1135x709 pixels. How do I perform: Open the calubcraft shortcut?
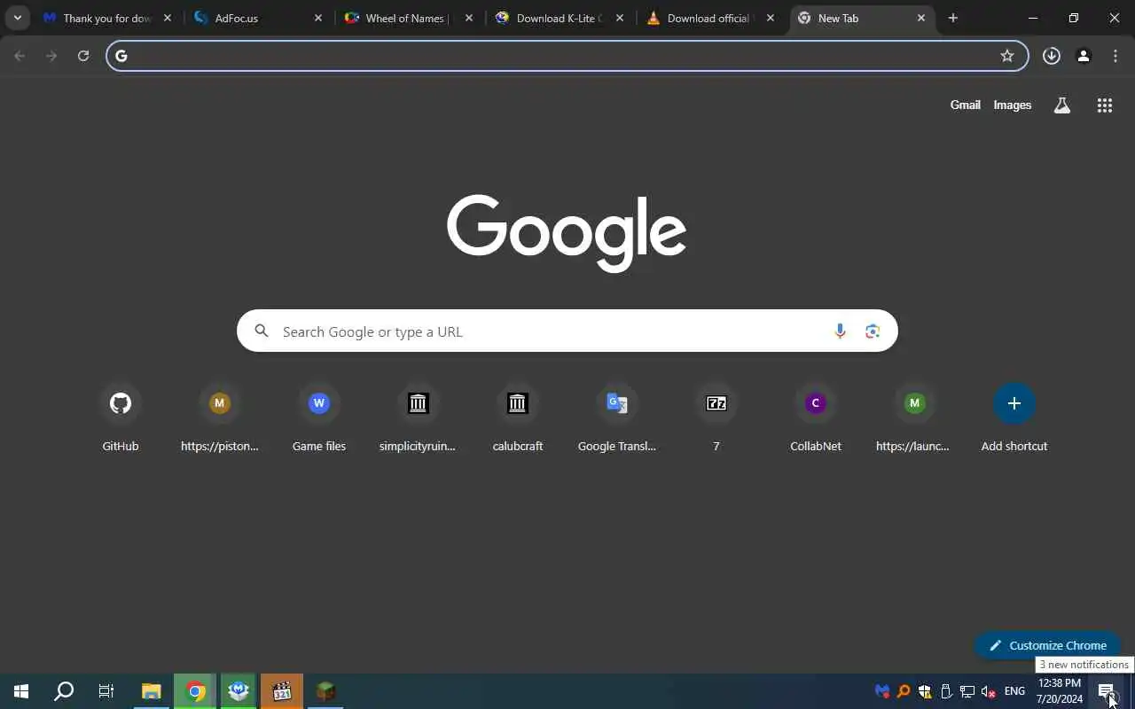pos(518,418)
